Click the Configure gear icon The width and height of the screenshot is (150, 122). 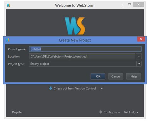(x=101, y=112)
